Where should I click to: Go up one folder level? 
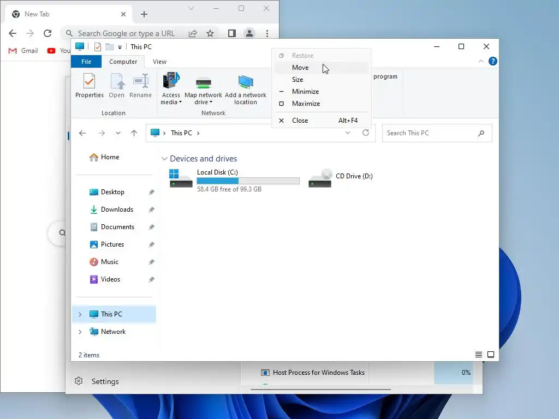point(134,133)
